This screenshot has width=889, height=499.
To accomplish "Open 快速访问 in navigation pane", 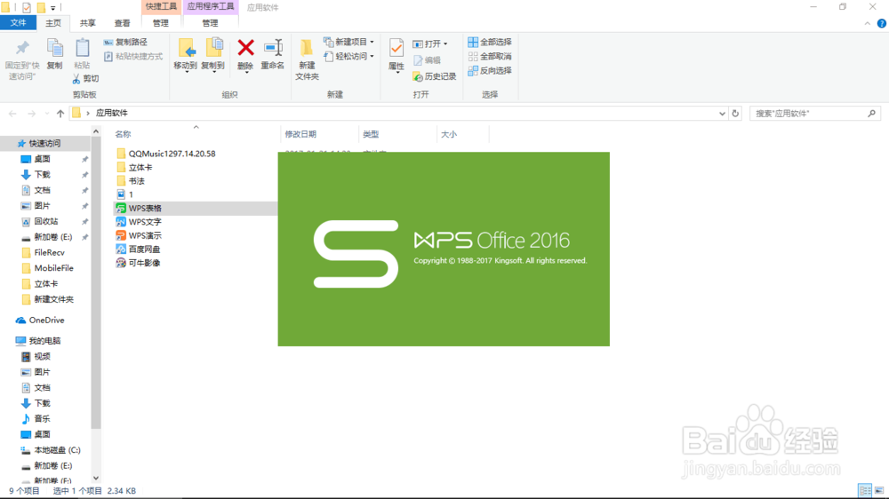I will (44, 143).
